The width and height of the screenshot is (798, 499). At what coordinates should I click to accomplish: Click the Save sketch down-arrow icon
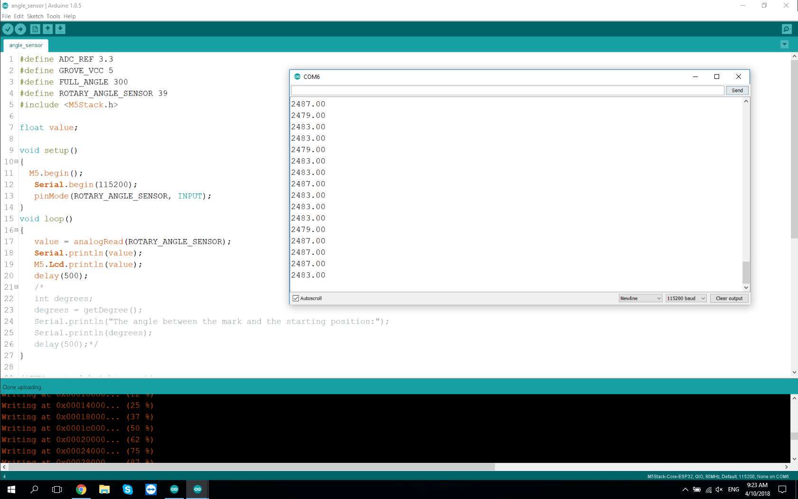(x=60, y=29)
